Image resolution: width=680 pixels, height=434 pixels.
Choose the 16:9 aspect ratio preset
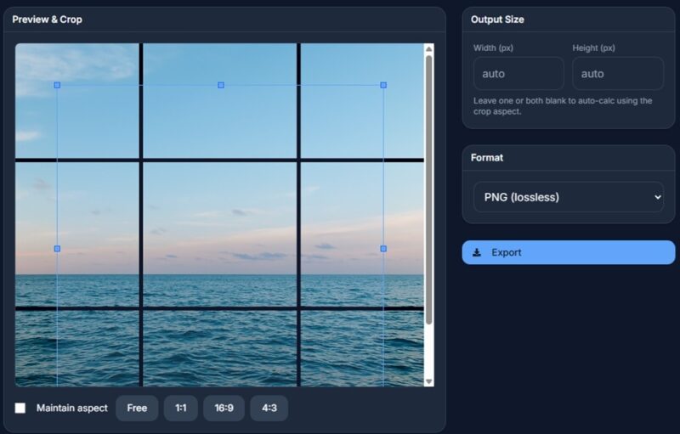[224, 408]
